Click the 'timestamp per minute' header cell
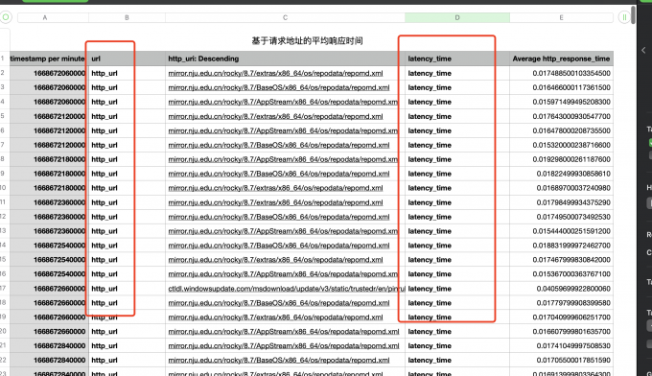 (x=49, y=59)
